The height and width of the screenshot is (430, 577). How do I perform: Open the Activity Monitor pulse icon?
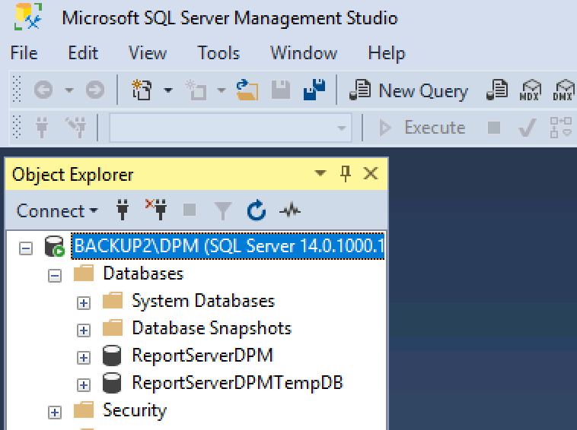(x=290, y=210)
